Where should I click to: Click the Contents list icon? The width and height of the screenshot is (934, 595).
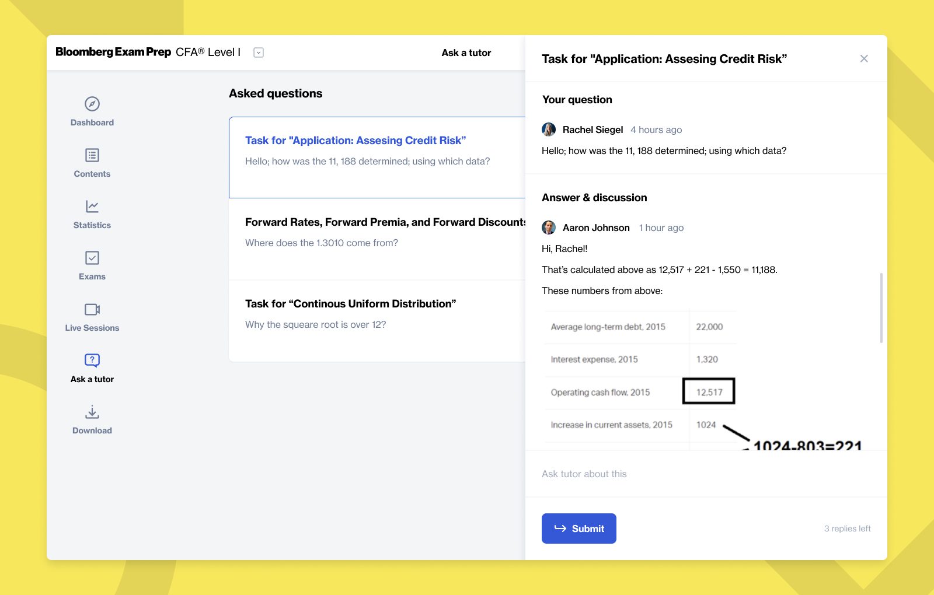point(92,155)
